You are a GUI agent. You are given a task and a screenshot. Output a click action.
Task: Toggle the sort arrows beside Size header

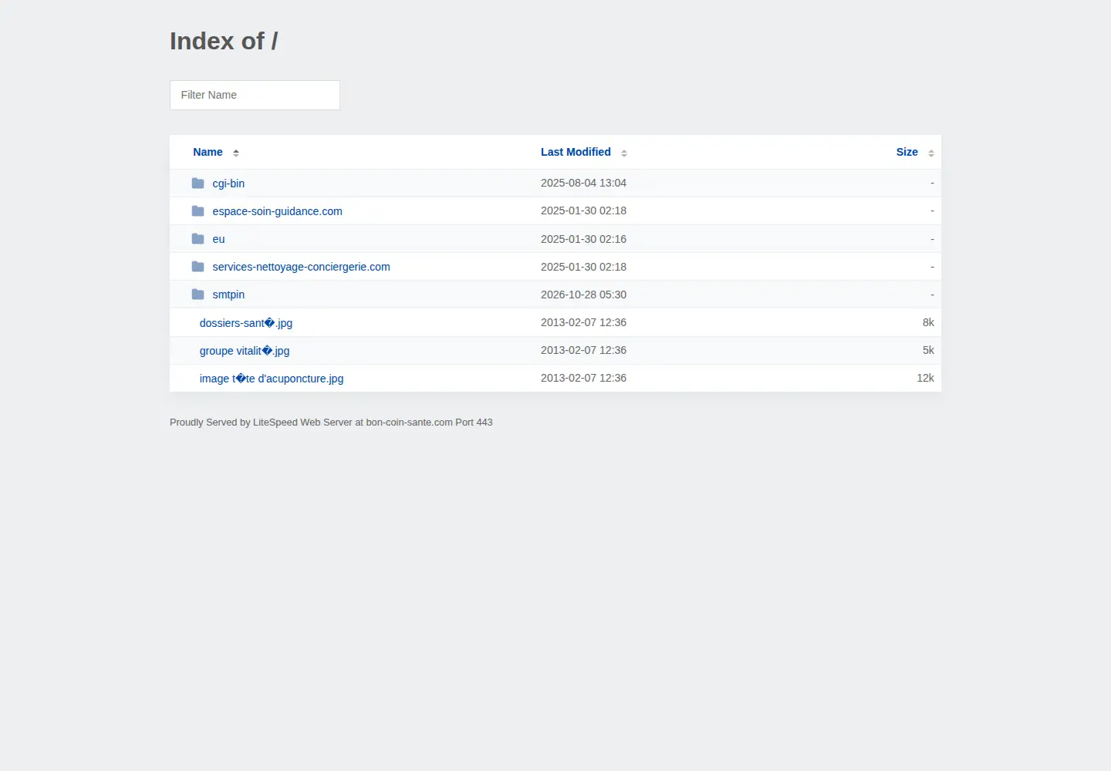tap(931, 153)
